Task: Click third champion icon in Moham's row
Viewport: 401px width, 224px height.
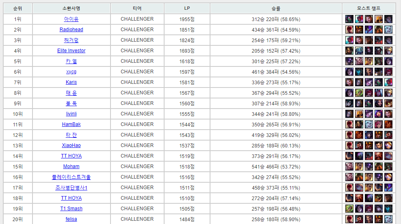Action: point(369,166)
